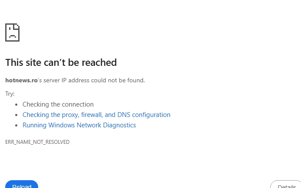Image resolution: width=301 pixels, height=188 pixels.
Task: Click the word reached in the heading
Action: coord(99,62)
